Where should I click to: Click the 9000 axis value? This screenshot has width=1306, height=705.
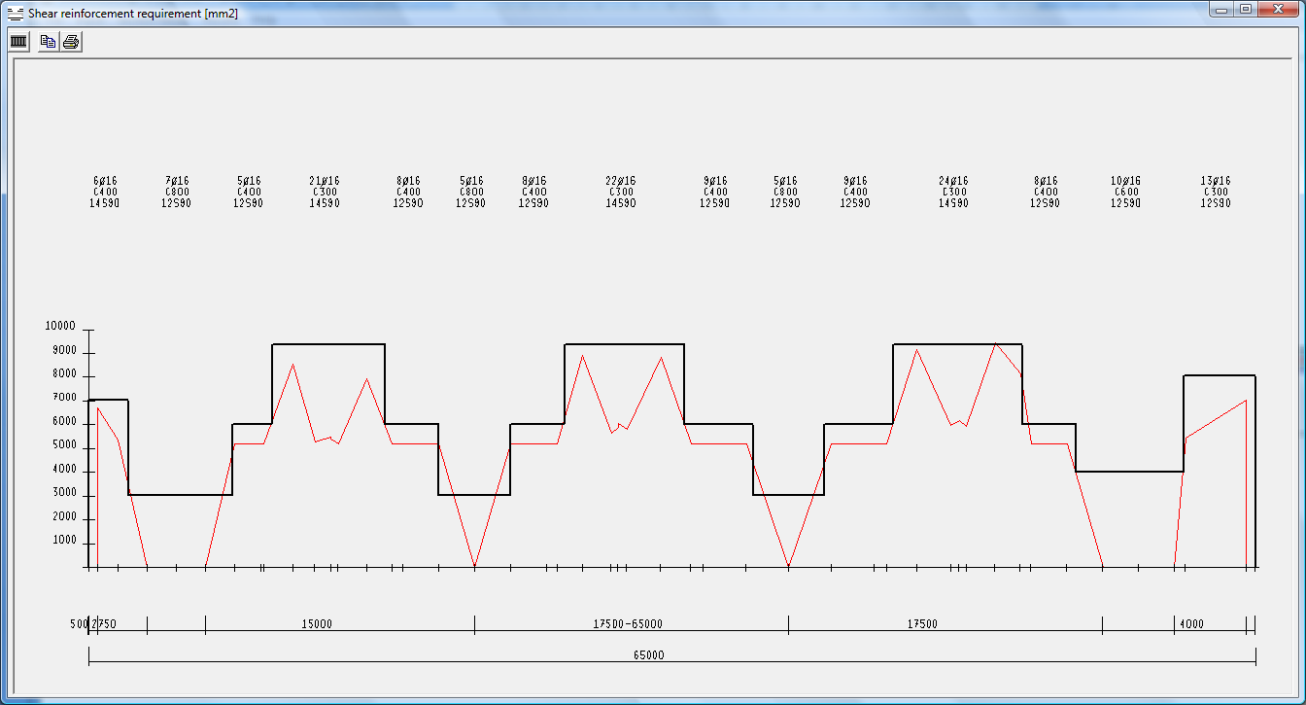(x=63, y=350)
